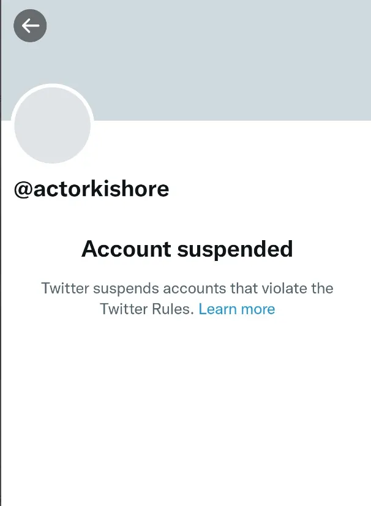Click the word violate in the description

click(284, 288)
